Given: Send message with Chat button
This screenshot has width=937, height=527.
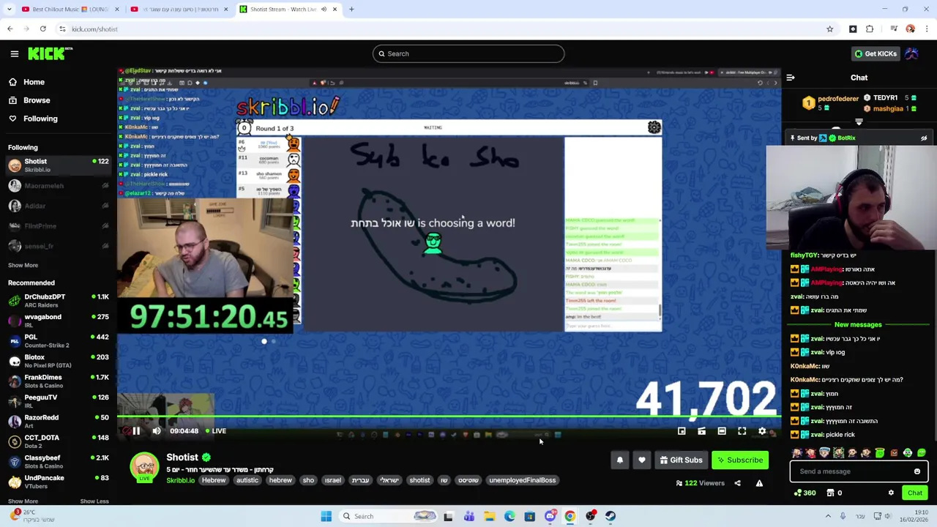Looking at the screenshot, I should (x=915, y=493).
